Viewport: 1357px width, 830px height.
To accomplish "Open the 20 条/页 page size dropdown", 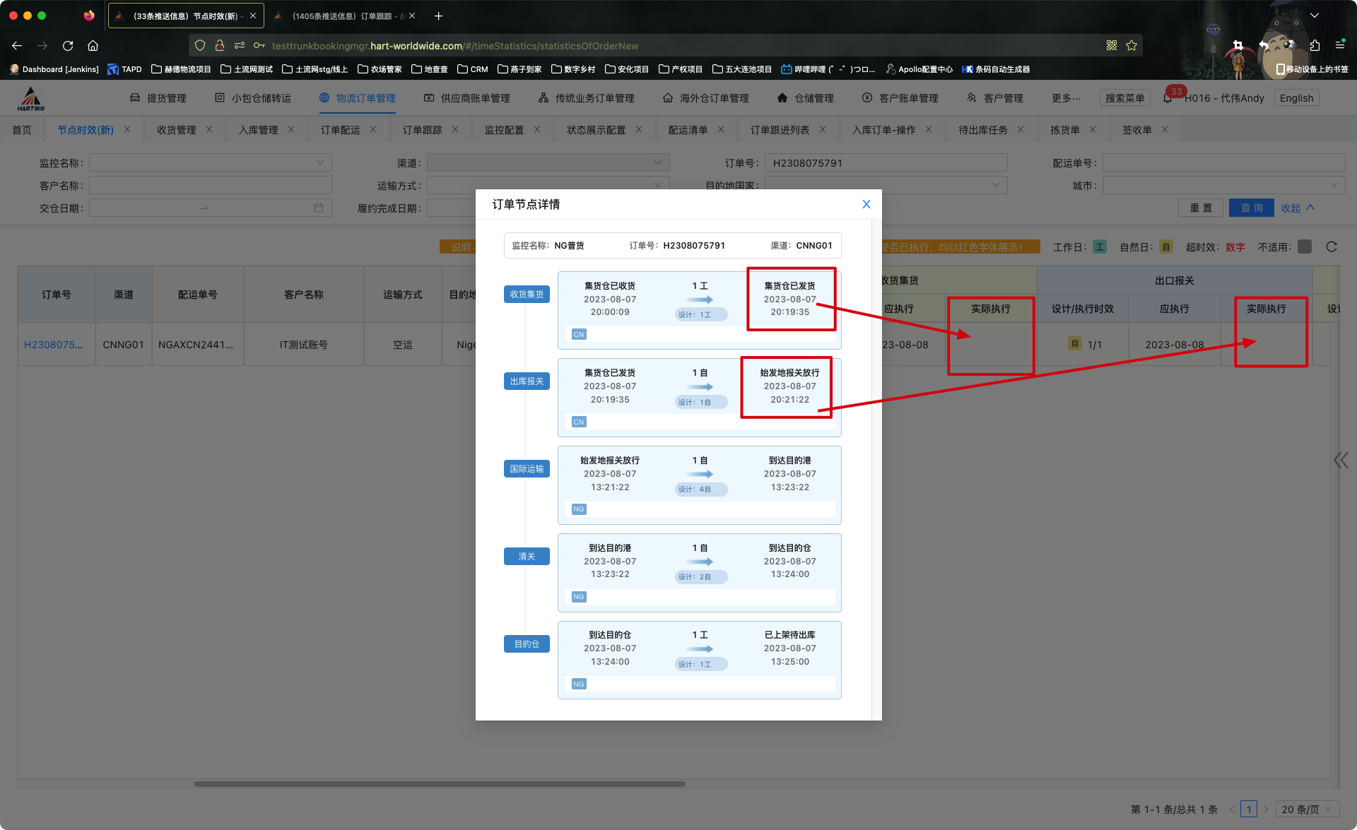I will 1307,810.
